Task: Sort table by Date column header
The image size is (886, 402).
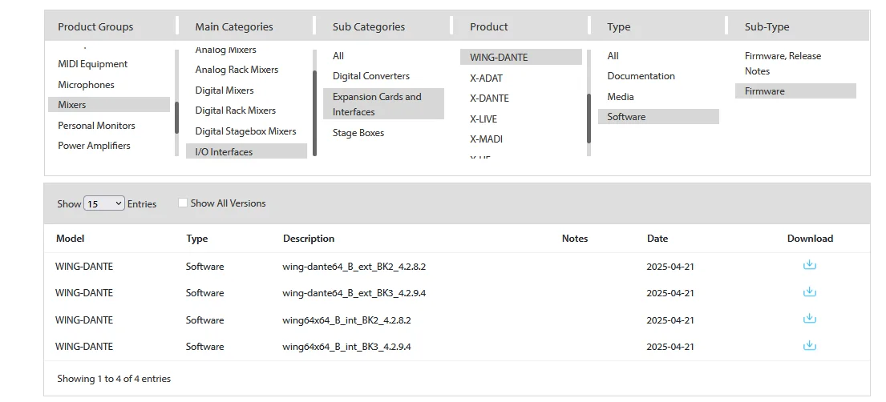Action: pos(657,239)
